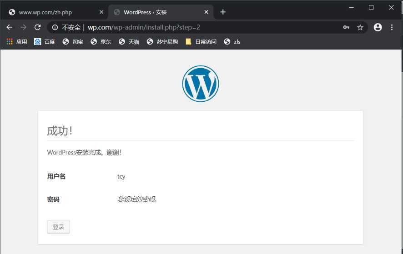Open the 京东 bookmark
This screenshot has height=254, width=403.
tap(101, 42)
